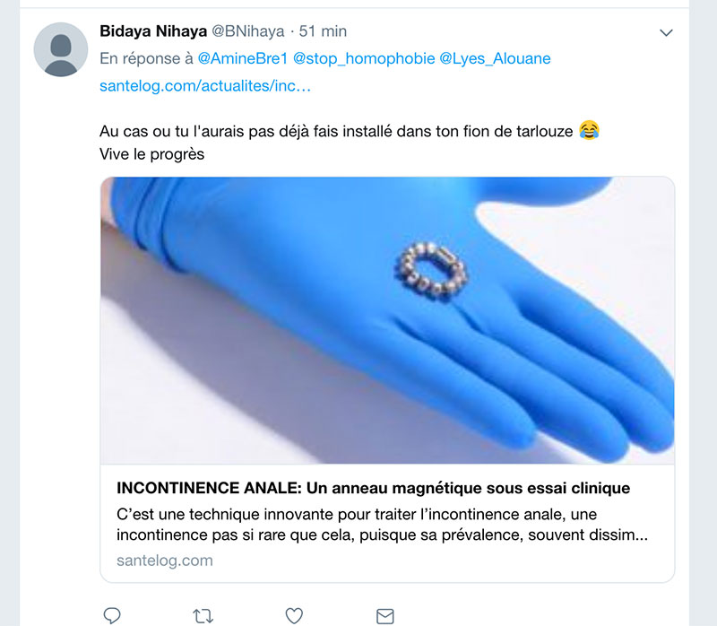
Task: Open the @stop_homophobie mention
Action: click(351, 58)
